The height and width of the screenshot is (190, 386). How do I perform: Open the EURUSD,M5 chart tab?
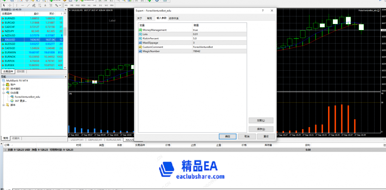click(x=113, y=140)
